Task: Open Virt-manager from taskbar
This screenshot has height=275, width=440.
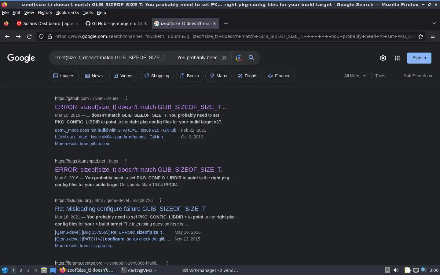Action: tap(210, 270)
